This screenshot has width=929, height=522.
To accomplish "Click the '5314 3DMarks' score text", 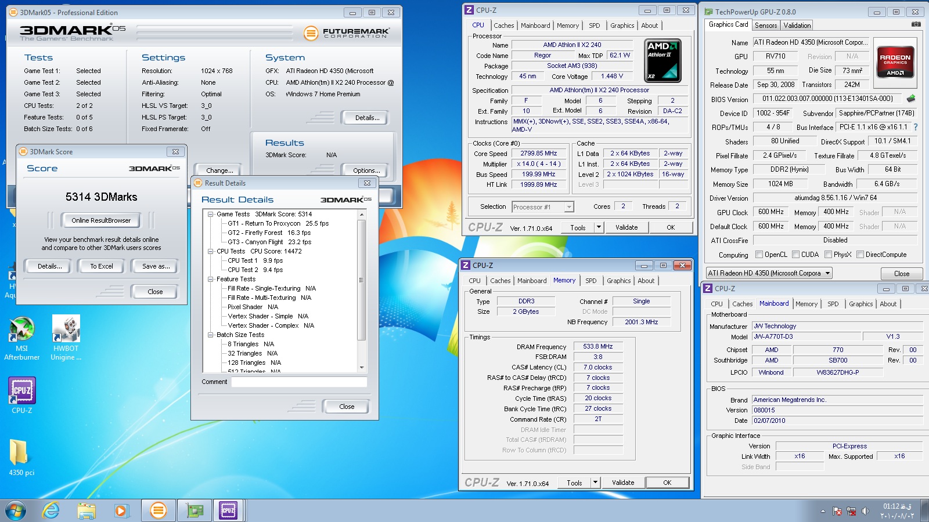I will [x=102, y=197].
